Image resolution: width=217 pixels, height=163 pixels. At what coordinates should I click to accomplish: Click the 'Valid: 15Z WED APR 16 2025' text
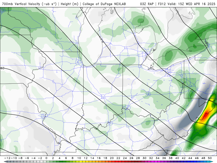[x=192, y=4]
